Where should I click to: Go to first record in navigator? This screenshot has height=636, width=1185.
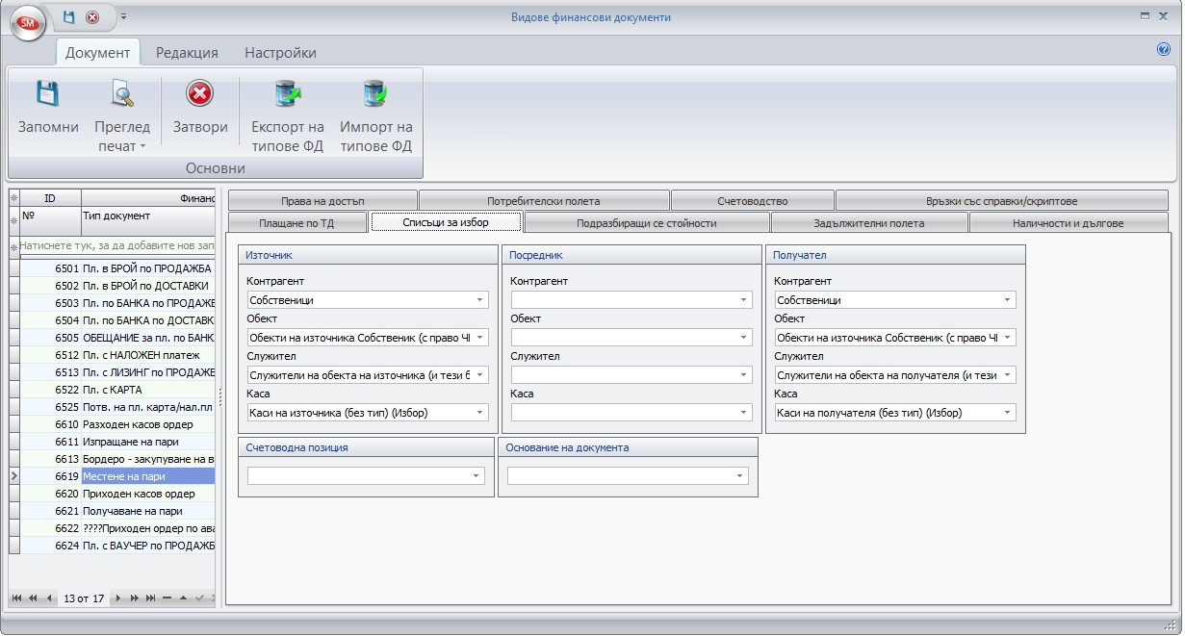pyautogui.click(x=17, y=598)
